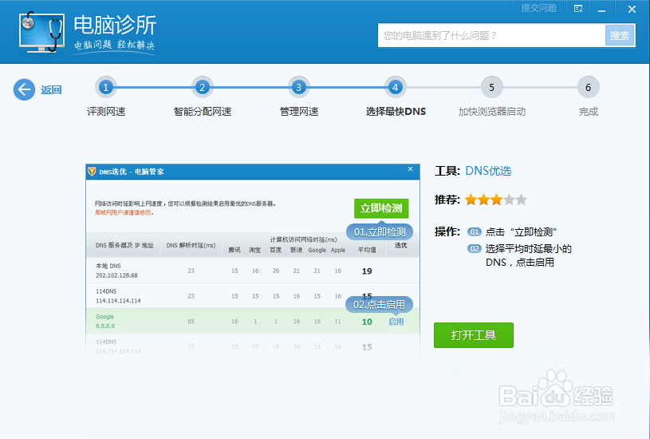The height and width of the screenshot is (439, 650).
Task: Open the 加快浏览器启动 step label
Action: tap(491, 112)
